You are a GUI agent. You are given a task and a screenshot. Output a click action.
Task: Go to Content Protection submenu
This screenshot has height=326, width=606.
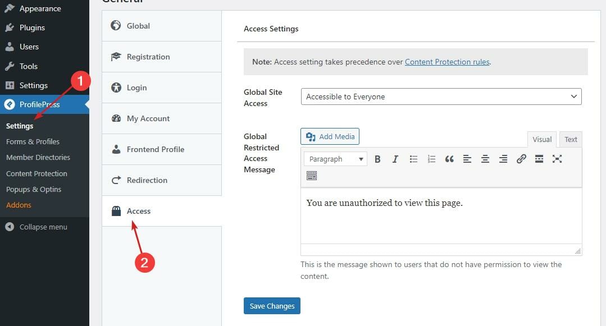point(37,174)
